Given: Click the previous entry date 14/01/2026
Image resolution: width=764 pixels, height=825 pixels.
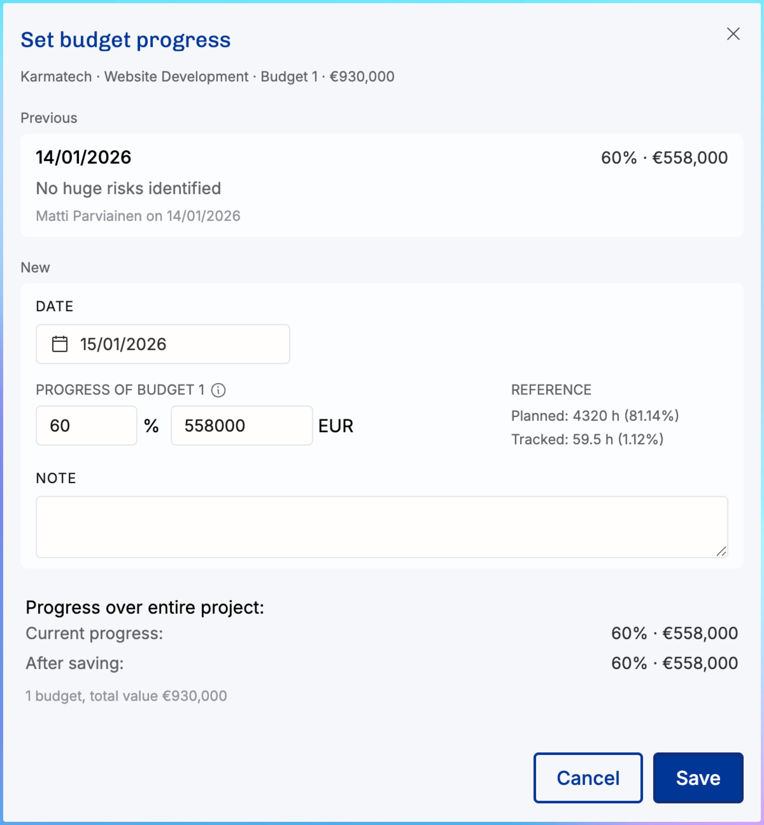Looking at the screenshot, I should 83,158.
